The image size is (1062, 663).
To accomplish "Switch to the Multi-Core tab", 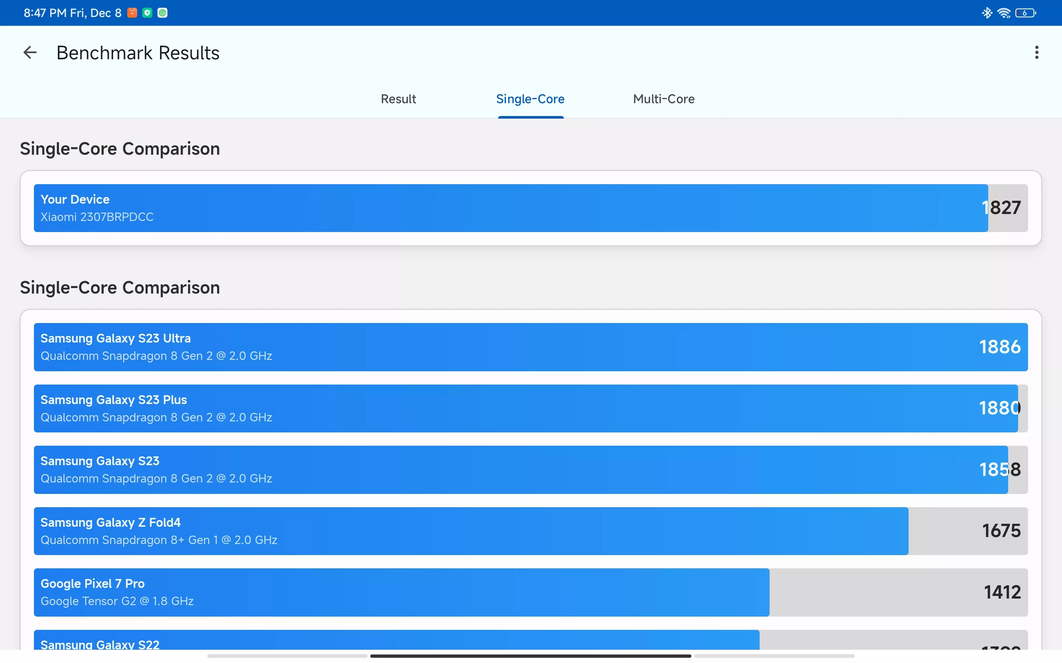I will tap(663, 99).
